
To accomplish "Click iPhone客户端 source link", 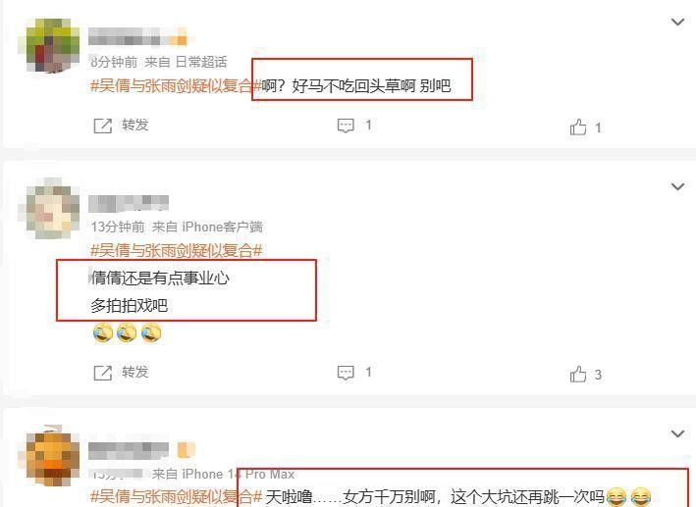I will coord(223,227).
